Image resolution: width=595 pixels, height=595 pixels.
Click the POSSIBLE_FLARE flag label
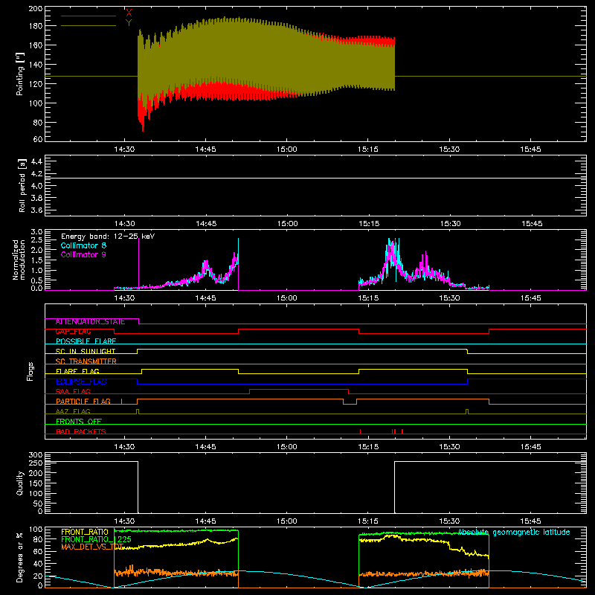(86, 341)
